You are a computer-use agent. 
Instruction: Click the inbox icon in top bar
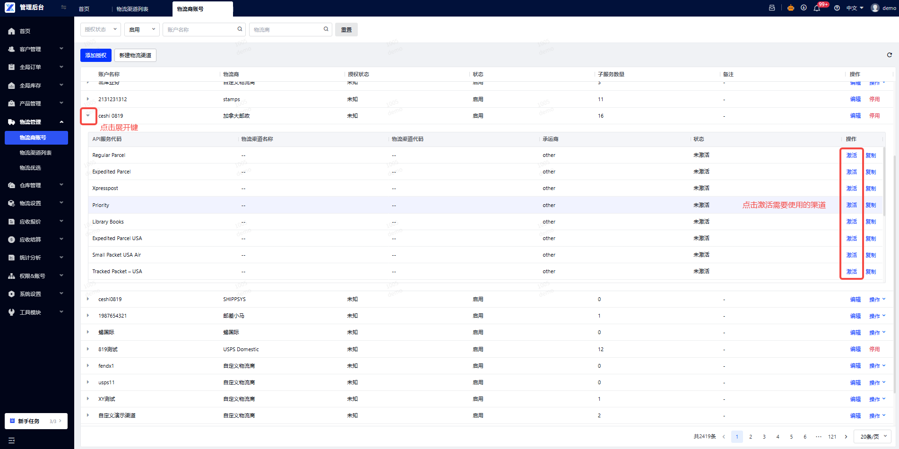pos(772,8)
